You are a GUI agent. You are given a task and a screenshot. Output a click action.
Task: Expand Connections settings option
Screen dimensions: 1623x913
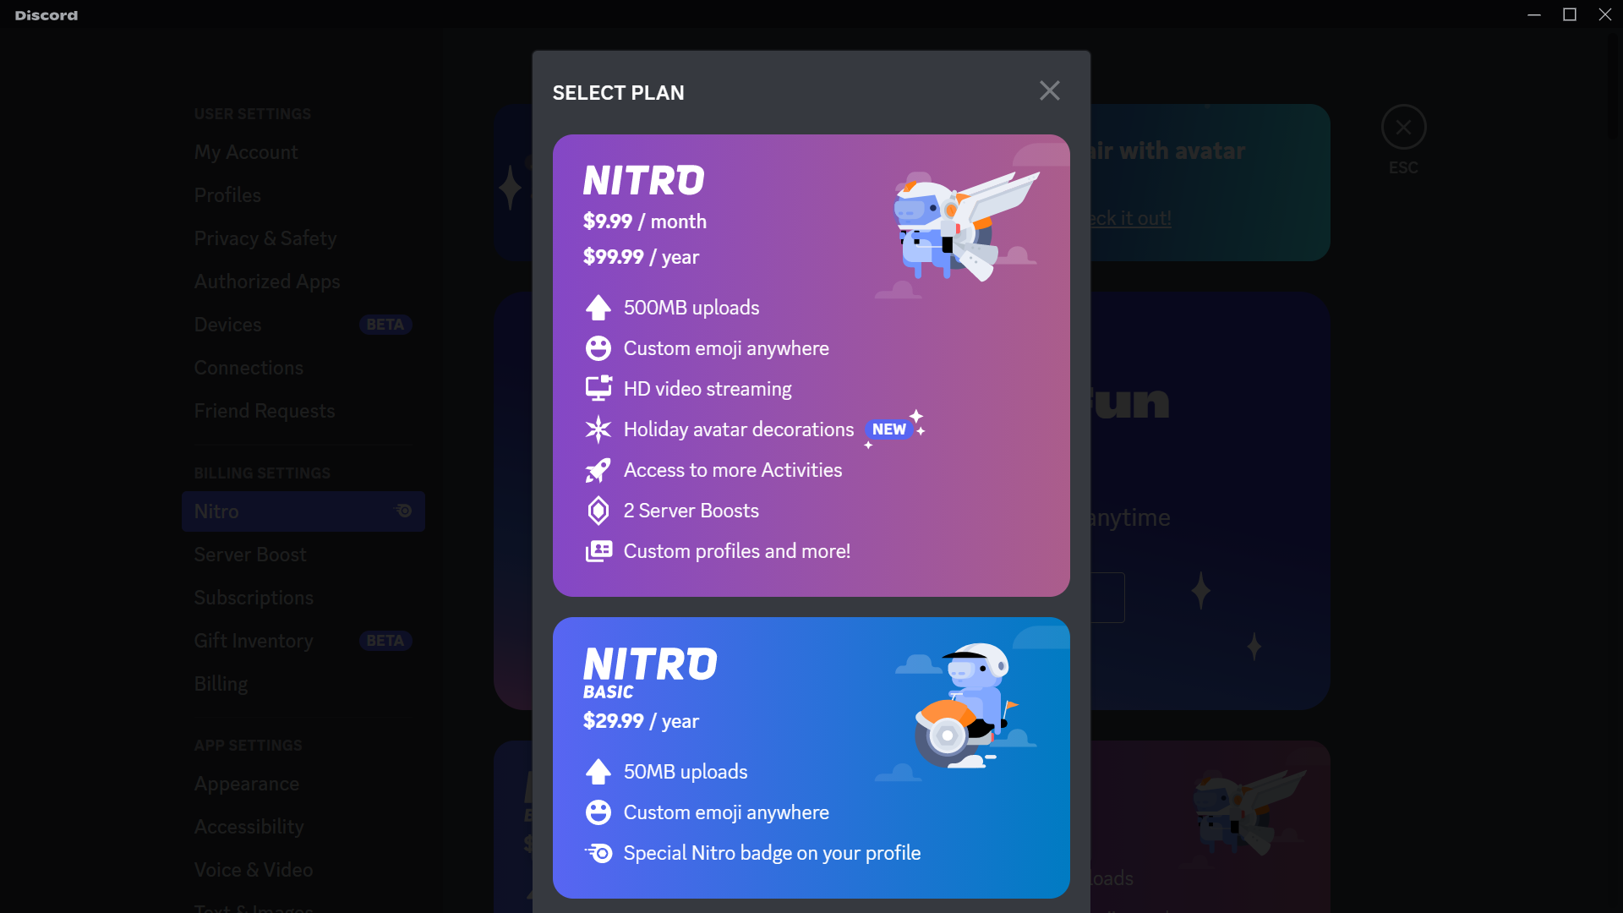(249, 368)
